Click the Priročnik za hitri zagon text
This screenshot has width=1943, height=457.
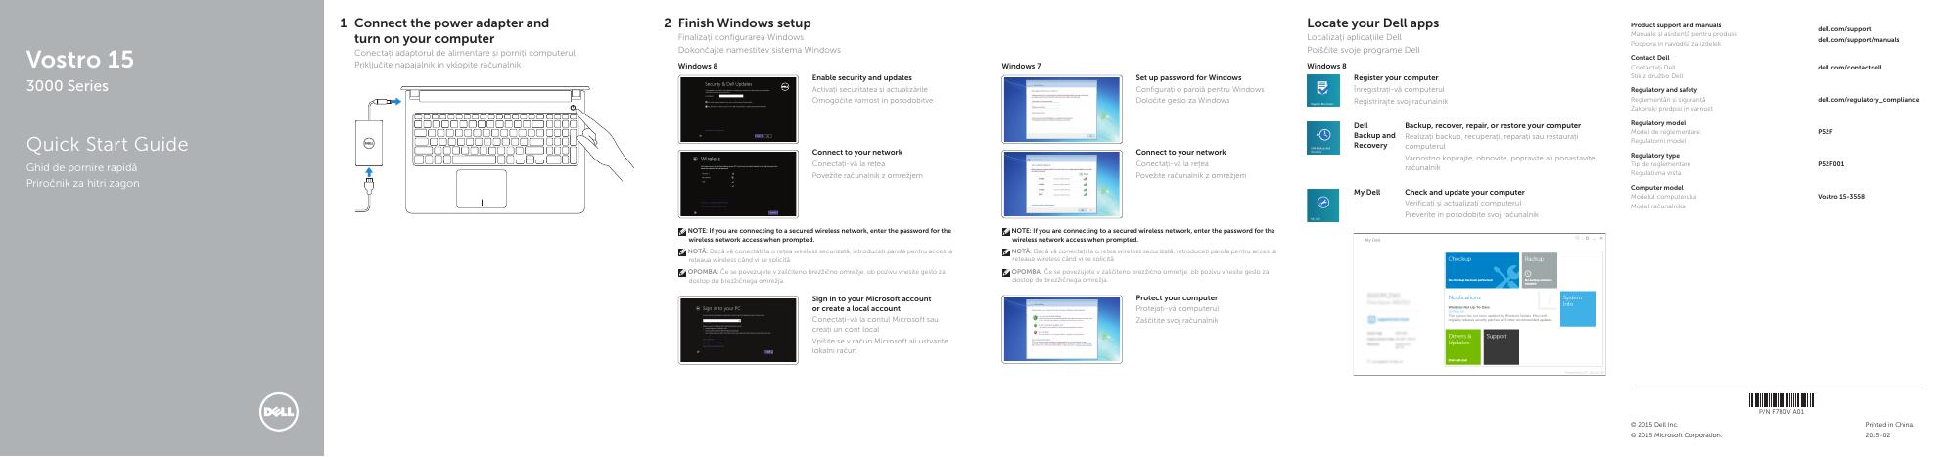point(83,183)
